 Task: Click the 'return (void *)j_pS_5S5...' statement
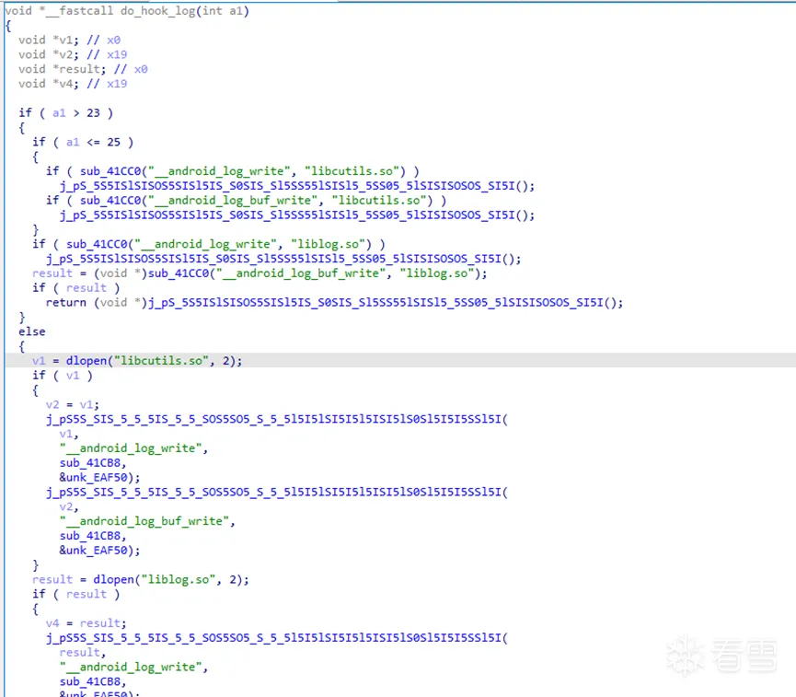(x=334, y=302)
